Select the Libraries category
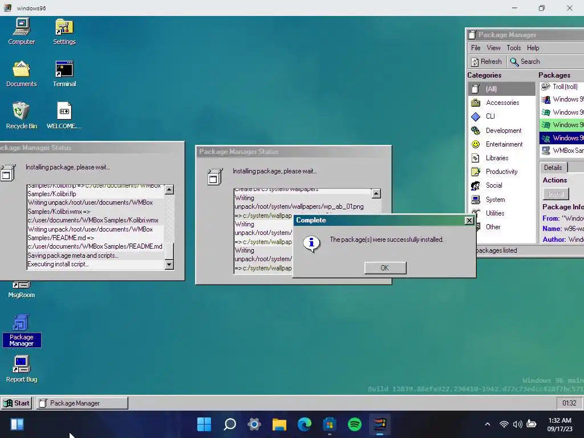Viewport: 584px width, 438px height. (x=501, y=158)
